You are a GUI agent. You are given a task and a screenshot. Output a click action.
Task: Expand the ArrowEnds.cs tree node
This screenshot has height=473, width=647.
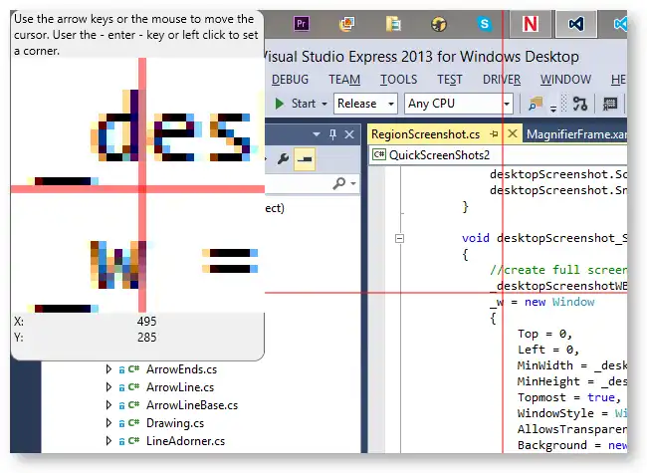(108, 369)
